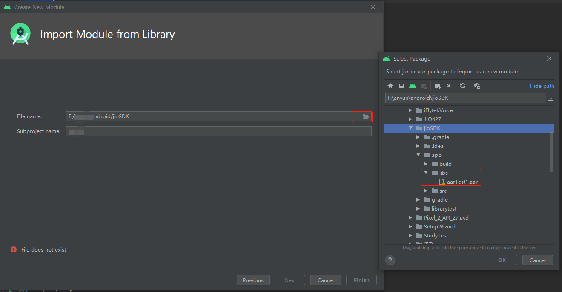562x292 pixels.
Task: Expand the librarytest folder
Action: (418, 208)
